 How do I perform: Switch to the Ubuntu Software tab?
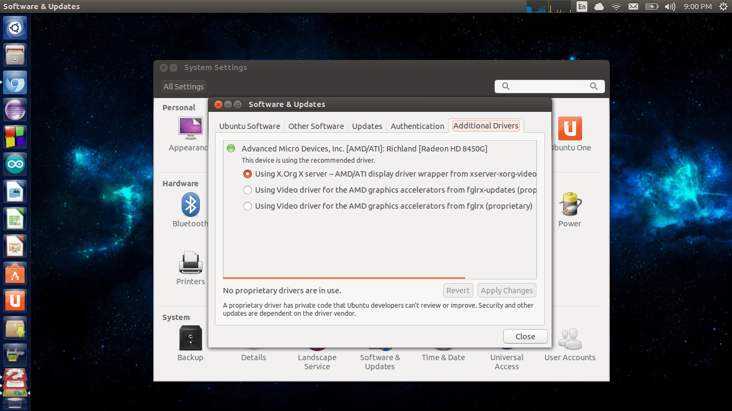click(x=250, y=126)
